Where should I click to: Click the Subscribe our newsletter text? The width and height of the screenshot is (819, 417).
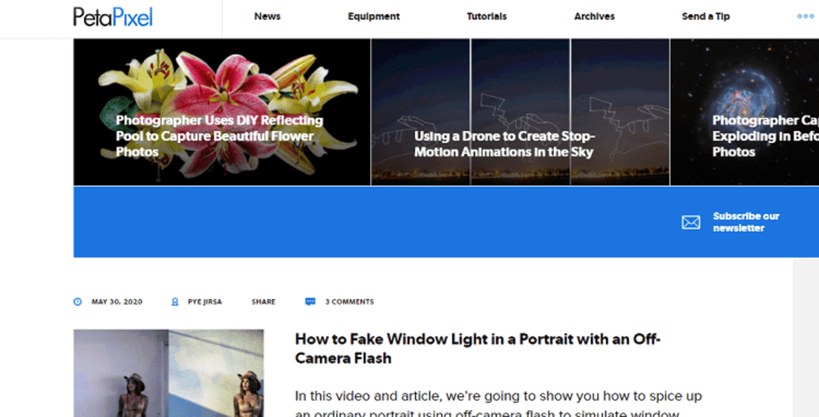click(746, 222)
